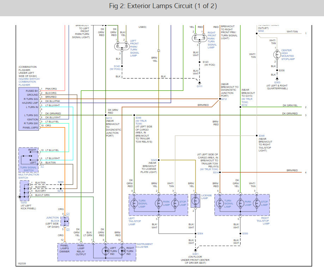Viewport: 324px width, 275px height.
Task: Click the HAZARD SWITCH/COMBINATION FLASHER label
Action: tap(29, 82)
